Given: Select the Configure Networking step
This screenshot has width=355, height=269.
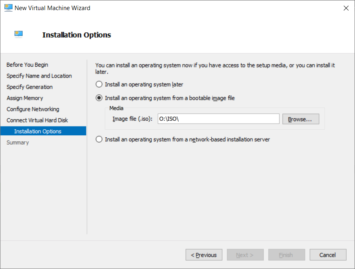Looking at the screenshot, I should pos(33,109).
